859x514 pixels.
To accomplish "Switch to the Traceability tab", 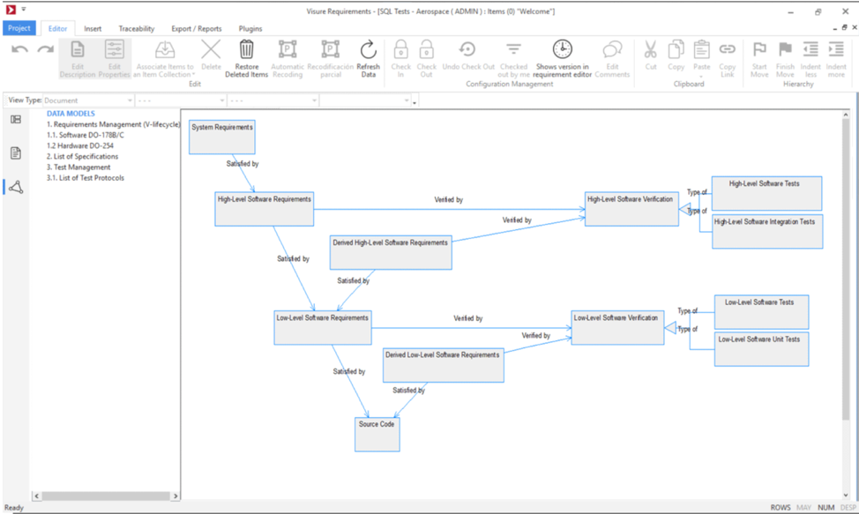I will pos(137,28).
